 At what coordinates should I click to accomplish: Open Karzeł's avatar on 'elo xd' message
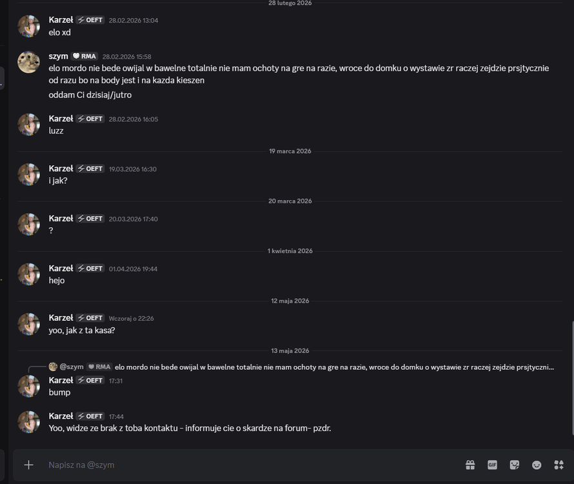(x=28, y=26)
